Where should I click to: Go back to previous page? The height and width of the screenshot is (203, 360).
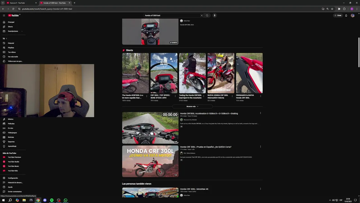pyautogui.click(x=3, y=9)
